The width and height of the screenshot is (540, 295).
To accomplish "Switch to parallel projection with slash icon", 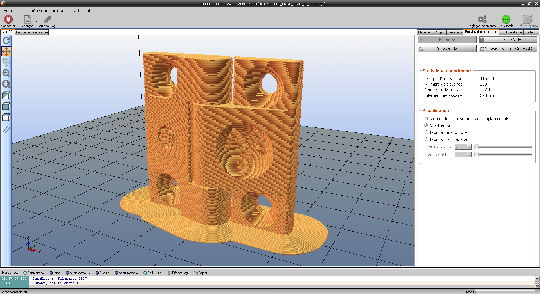I will [x=6, y=130].
